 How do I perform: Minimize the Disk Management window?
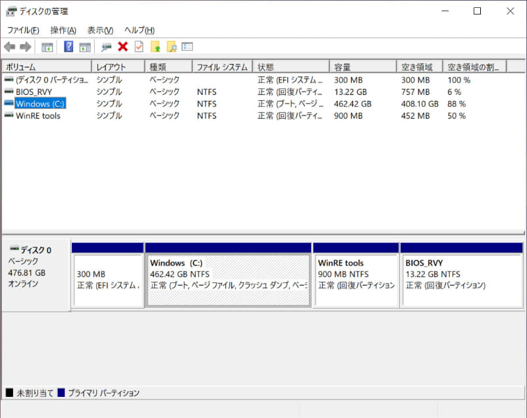tap(445, 11)
